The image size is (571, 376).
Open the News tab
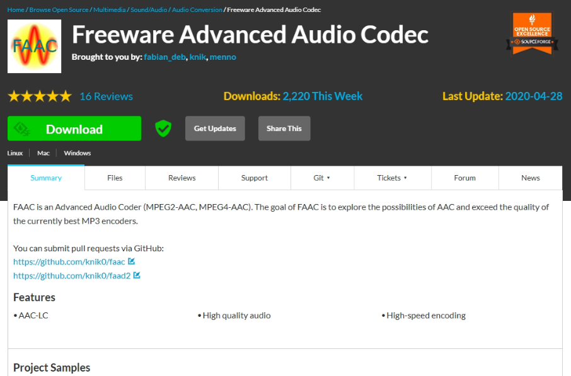530,178
